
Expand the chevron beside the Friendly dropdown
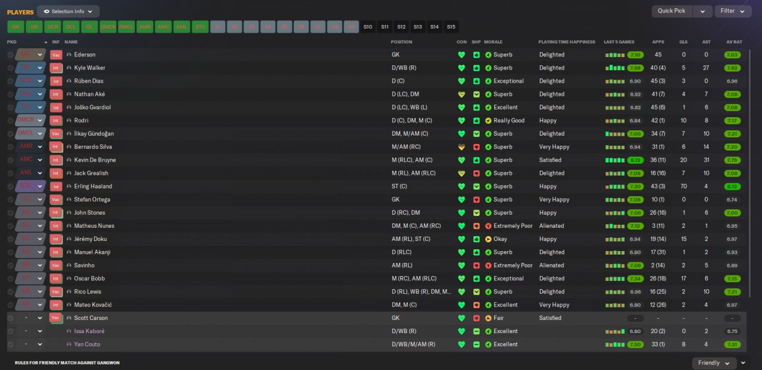743,363
